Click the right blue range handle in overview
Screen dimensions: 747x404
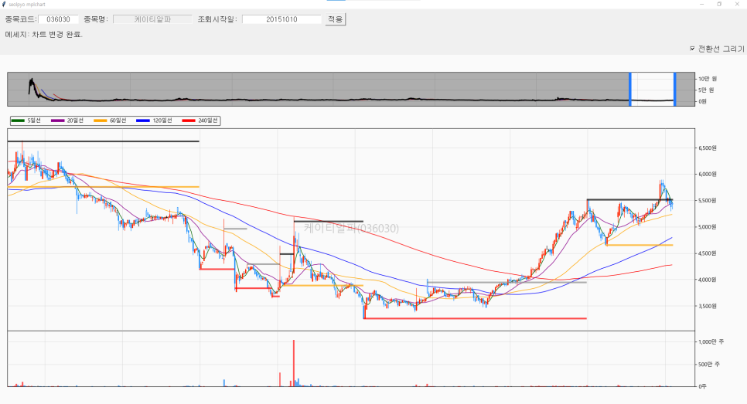click(x=674, y=89)
